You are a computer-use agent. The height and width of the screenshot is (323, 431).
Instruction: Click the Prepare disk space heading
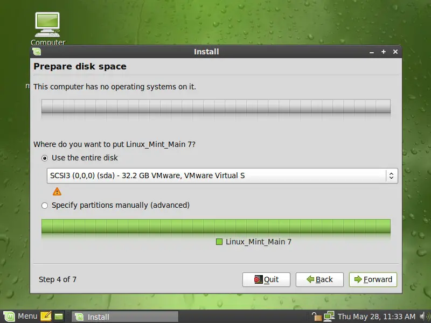[80, 66]
